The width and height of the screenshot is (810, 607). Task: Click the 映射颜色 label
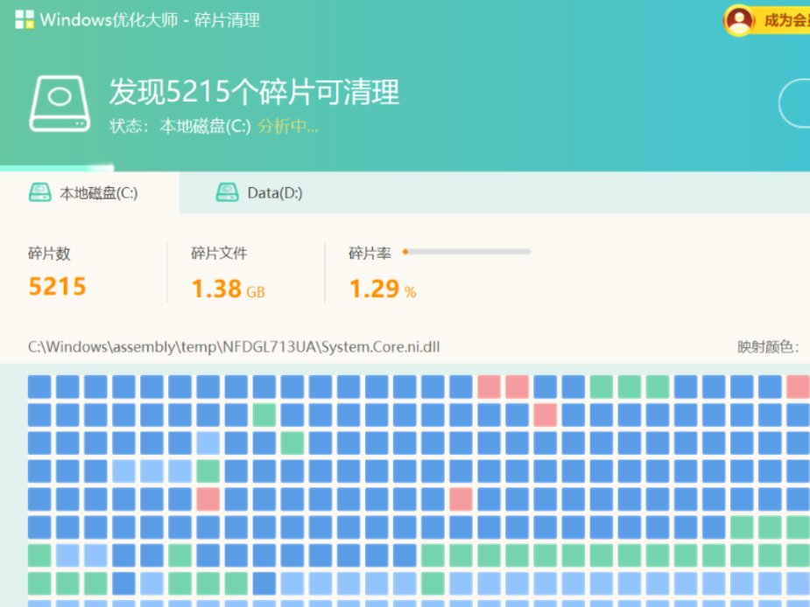[768, 347]
